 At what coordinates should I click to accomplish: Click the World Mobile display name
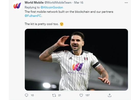point(34,3)
